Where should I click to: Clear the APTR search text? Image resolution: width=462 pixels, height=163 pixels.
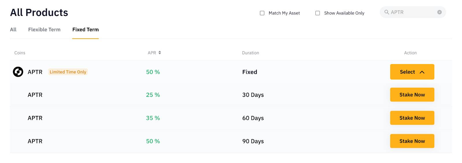tap(439, 12)
